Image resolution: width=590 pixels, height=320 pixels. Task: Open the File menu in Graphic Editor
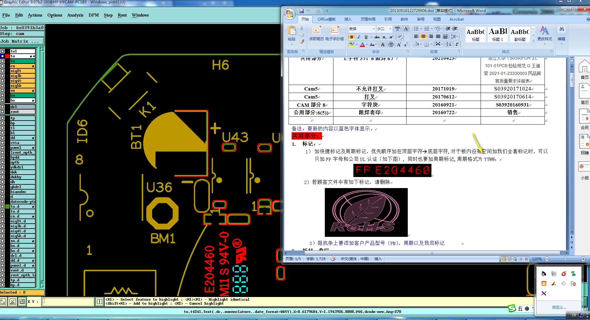[x=6, y=15]
